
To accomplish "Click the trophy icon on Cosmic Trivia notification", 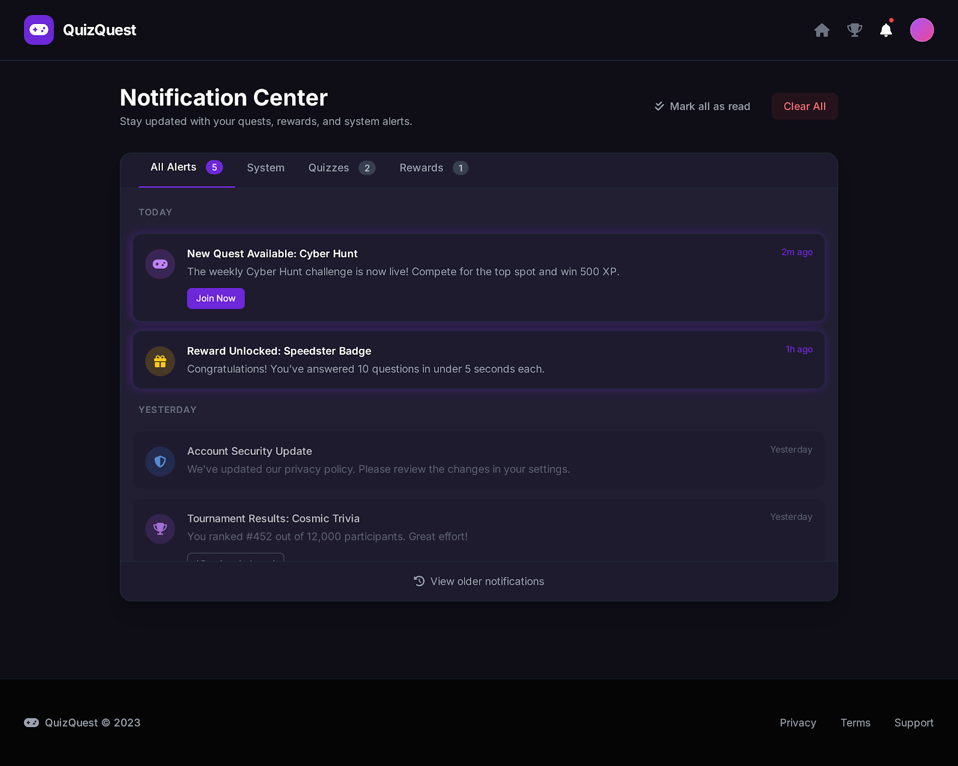I will 160,528.
